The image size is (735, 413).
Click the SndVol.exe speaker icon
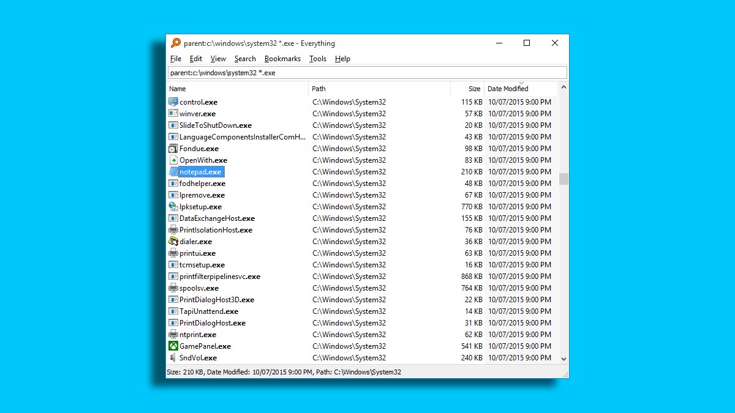[173, 358]
